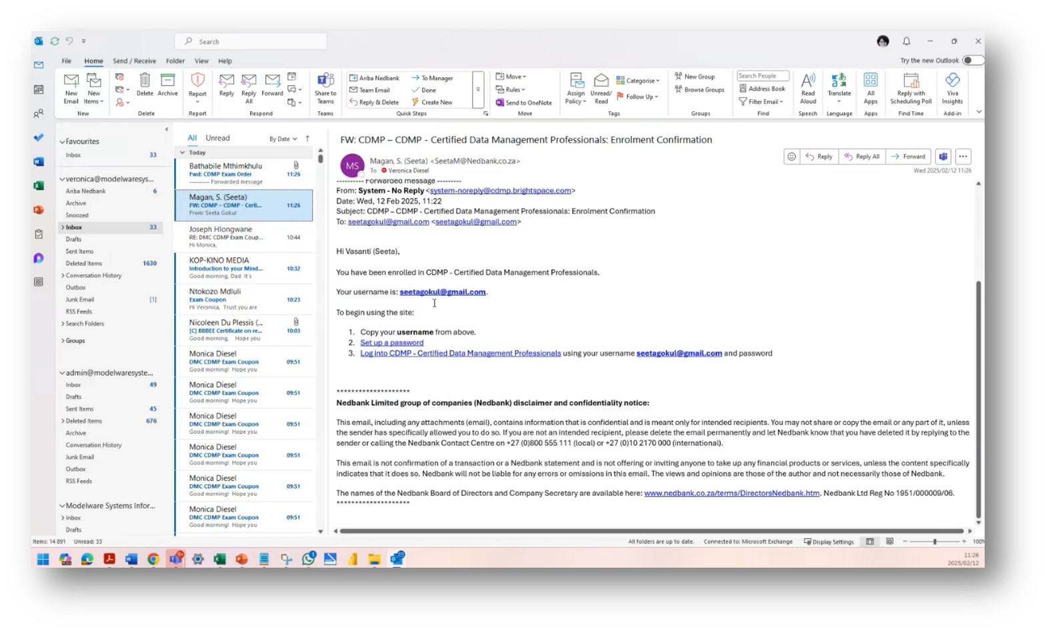Expand Search Folders
Screen dimensions: 1048x631
63,324
